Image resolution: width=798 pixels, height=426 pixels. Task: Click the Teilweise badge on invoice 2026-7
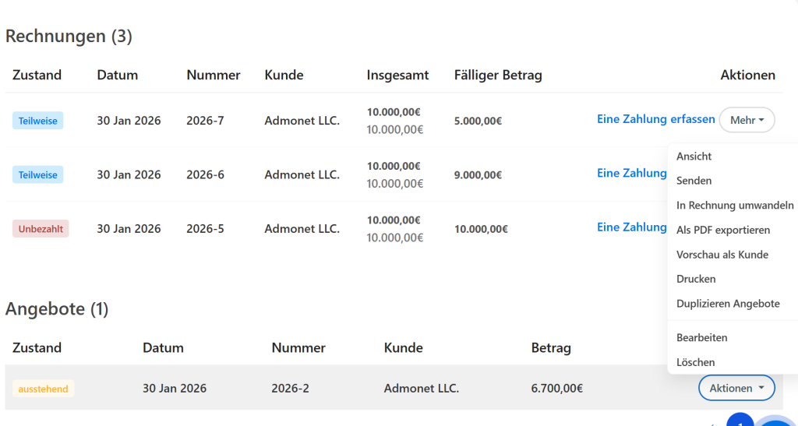[x=37, y=121]
